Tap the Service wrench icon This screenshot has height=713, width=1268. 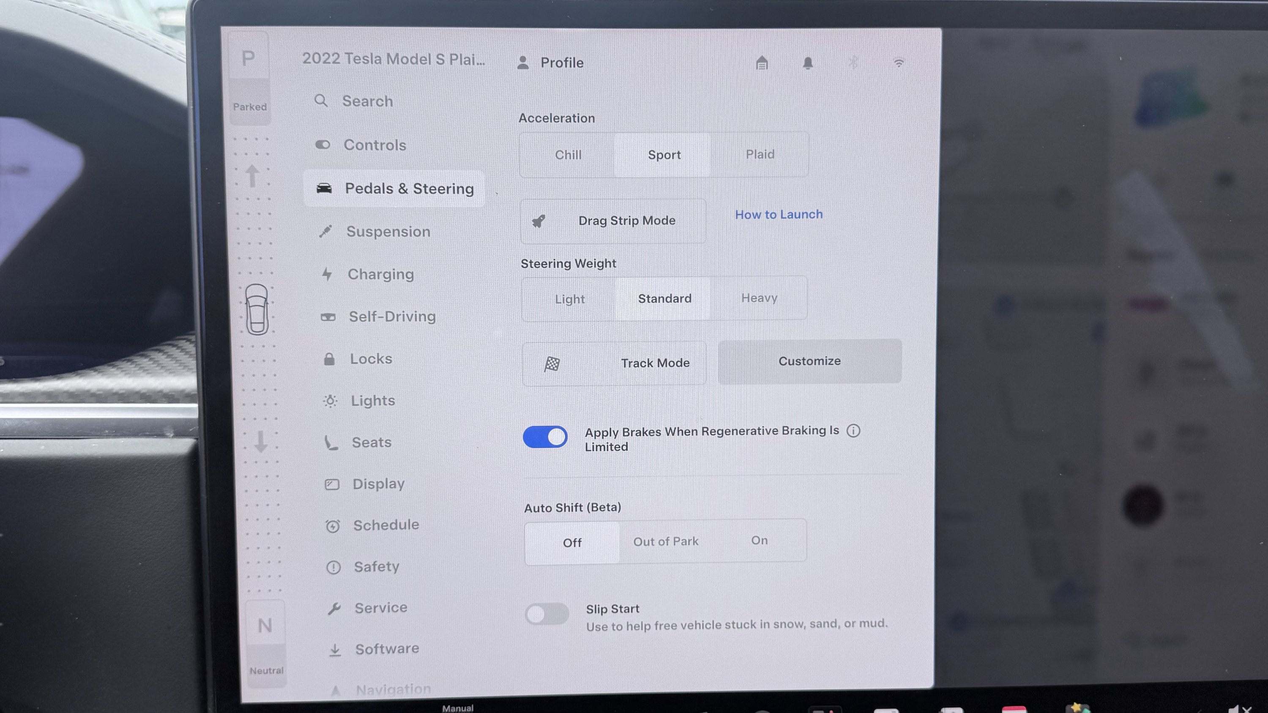coord(334,609)
